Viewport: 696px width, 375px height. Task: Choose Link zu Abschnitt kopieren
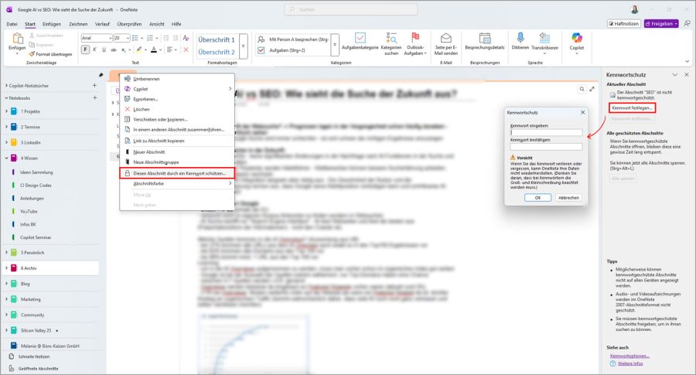pyautogui.click(x=177, y=141)
